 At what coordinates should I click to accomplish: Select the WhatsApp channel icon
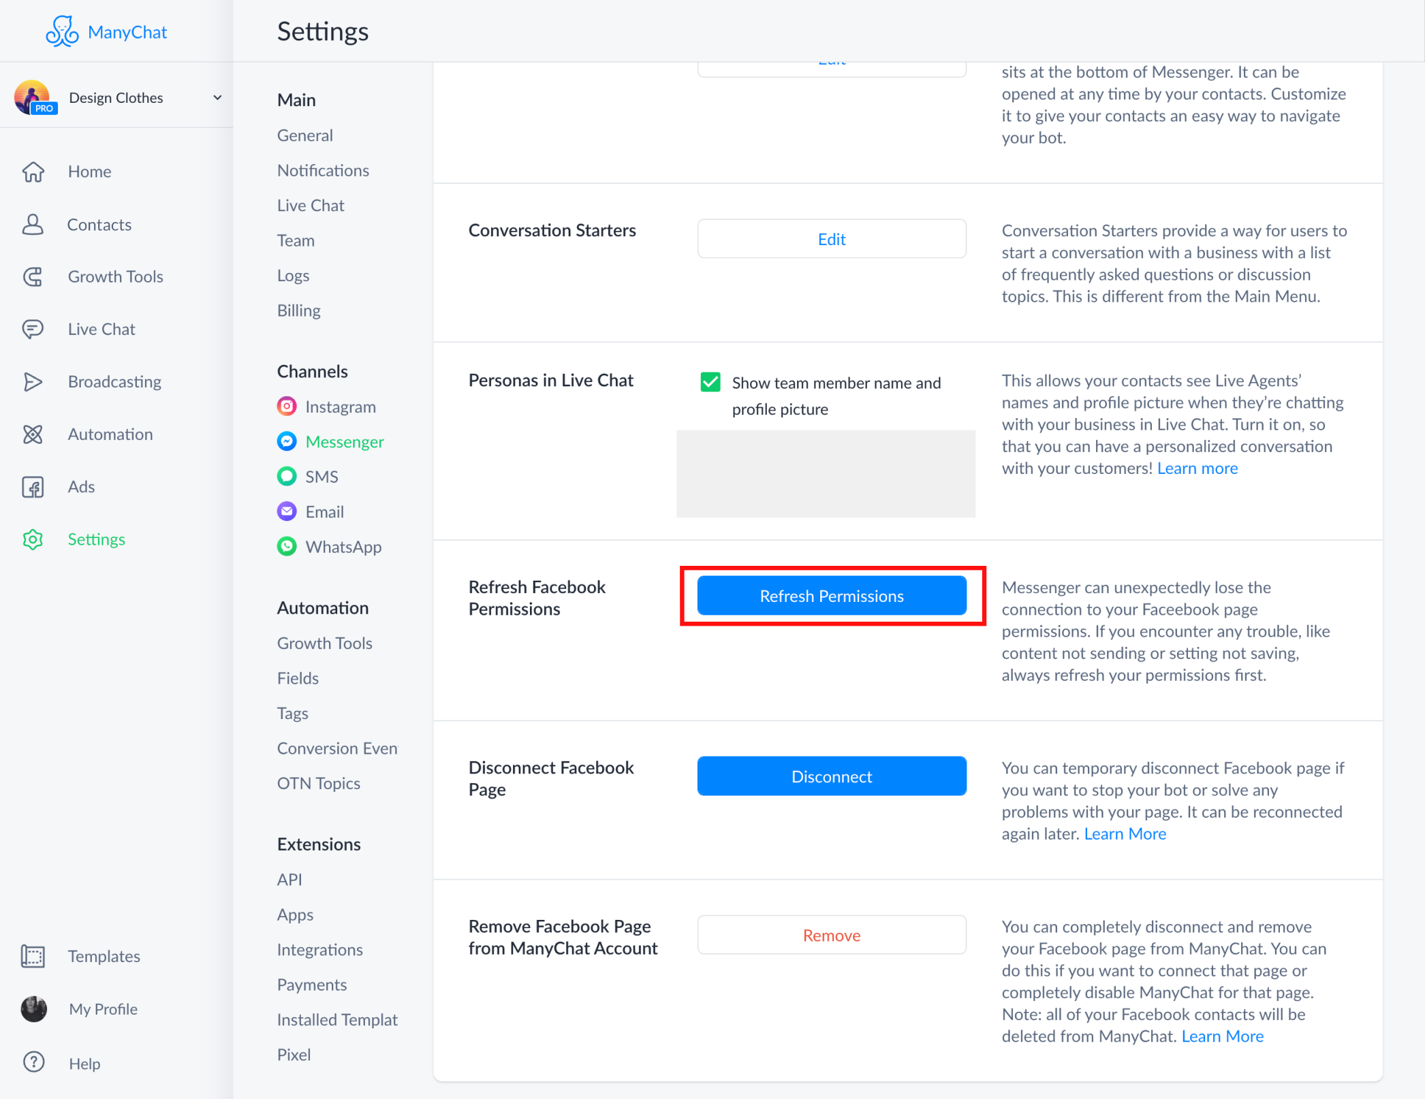point(287,546)
